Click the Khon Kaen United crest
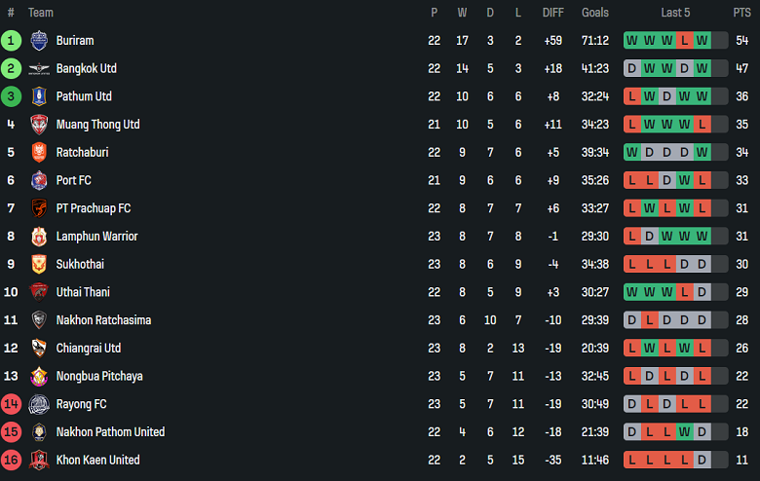 tap(39, 461)
